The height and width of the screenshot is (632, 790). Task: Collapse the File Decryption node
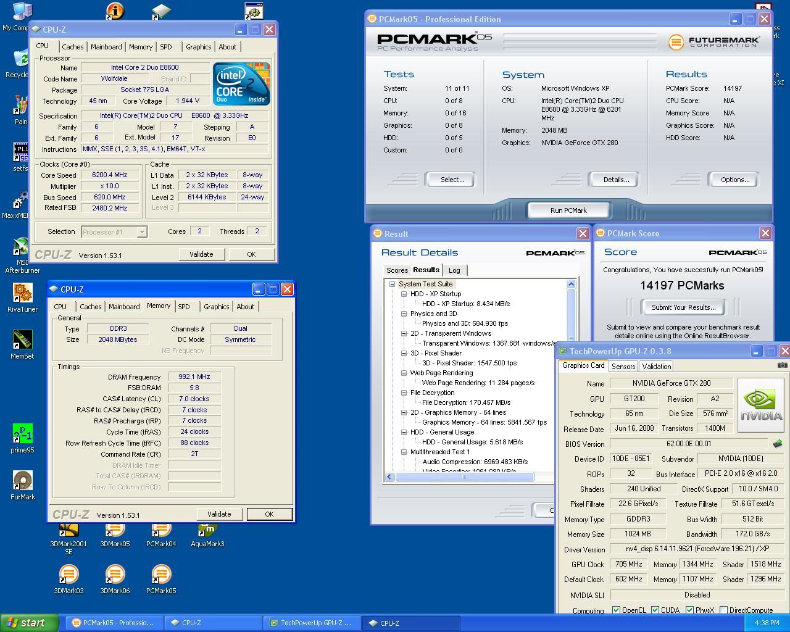pos(404,393)
